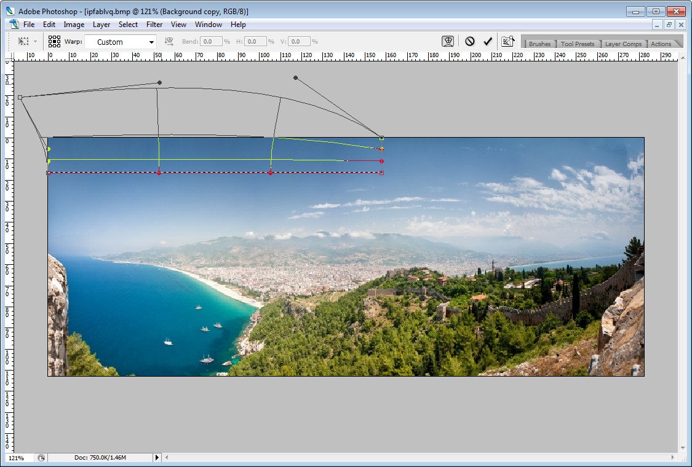Click the horizontal scrollbar track at bottom
This screenshot has width=692, height=467.
click(x=418, y=458)
